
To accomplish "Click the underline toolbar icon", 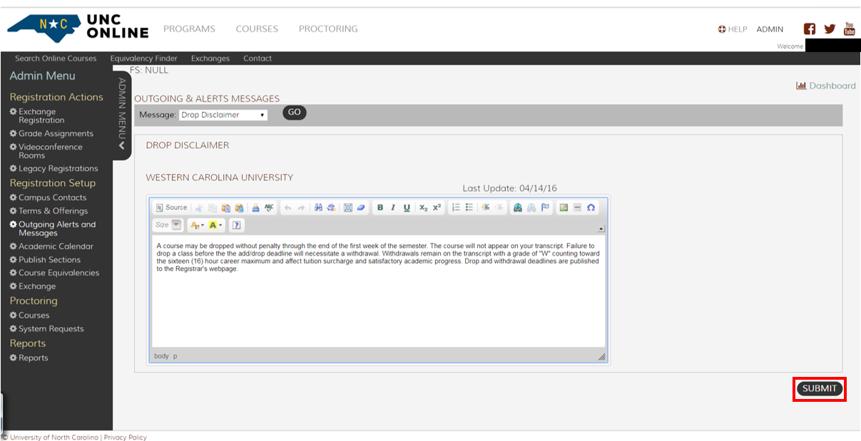I will (407, 207).
